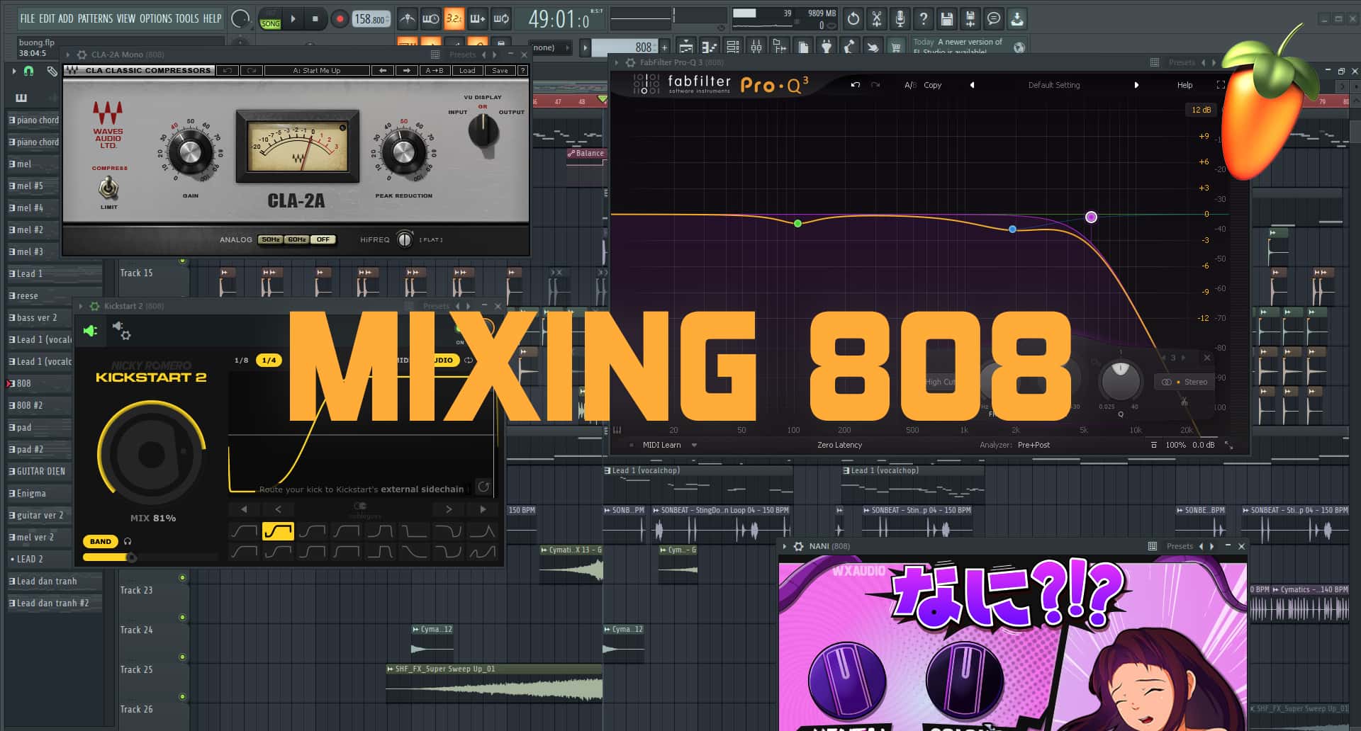Toggle the metronome icon in the toolbar
Image resolution: width=1361 pixels, height=731 pixels.
(x=407, y=19)
